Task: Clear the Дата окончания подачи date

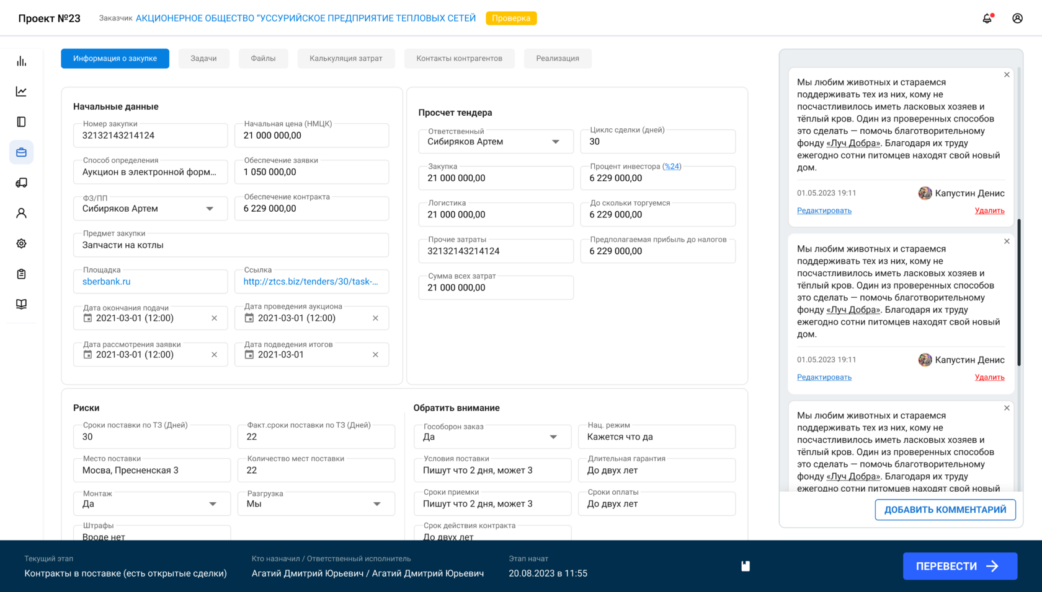Action: pyautogui.click(x=215, y=318)
